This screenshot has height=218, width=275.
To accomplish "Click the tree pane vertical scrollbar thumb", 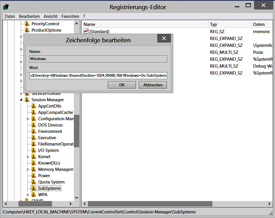I will click(77, 131).
